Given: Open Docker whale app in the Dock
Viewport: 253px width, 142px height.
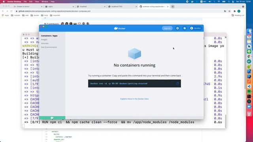Looking at the screenshot, I should (x=249, y=106).
